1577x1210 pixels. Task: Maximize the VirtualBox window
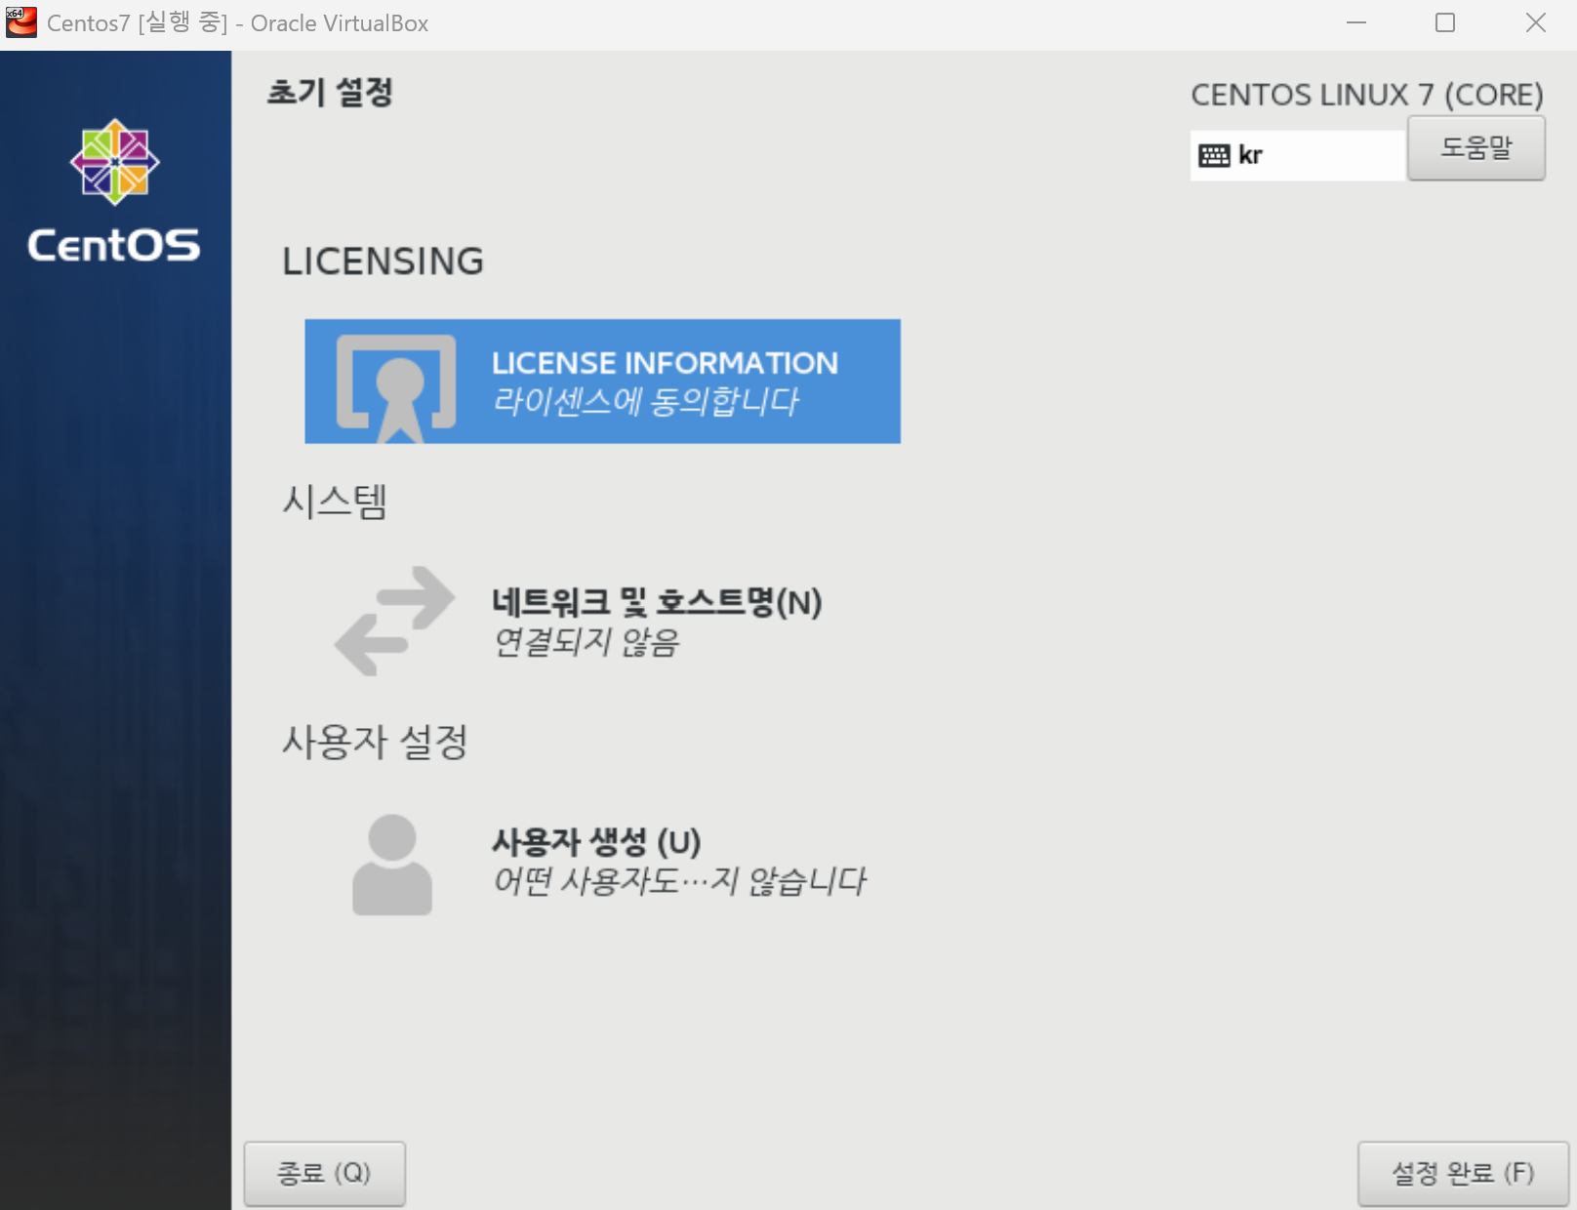1445,22
